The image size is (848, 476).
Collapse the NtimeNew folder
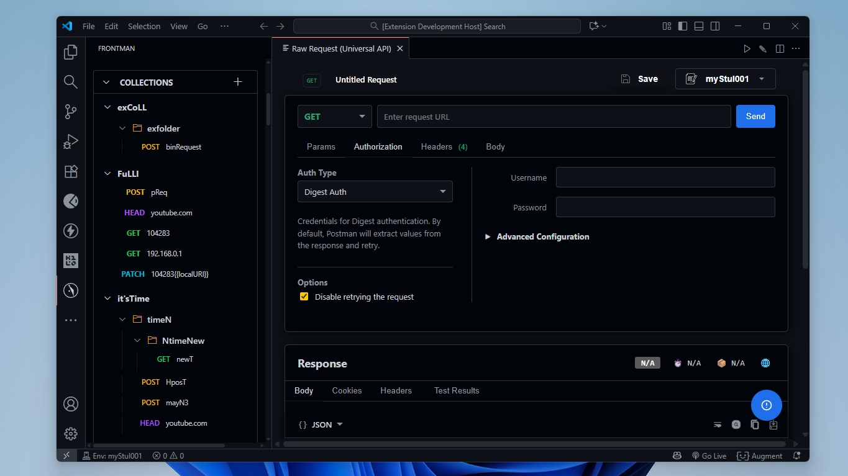[x=137, y=341]
